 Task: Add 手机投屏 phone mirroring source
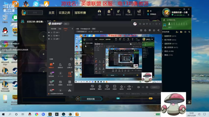tap(107, 87)
